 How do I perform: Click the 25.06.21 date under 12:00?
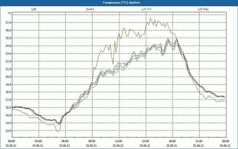tap(118, 145)
